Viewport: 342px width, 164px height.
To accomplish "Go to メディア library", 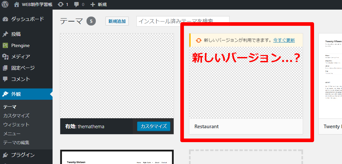I will tap(21, 57).
